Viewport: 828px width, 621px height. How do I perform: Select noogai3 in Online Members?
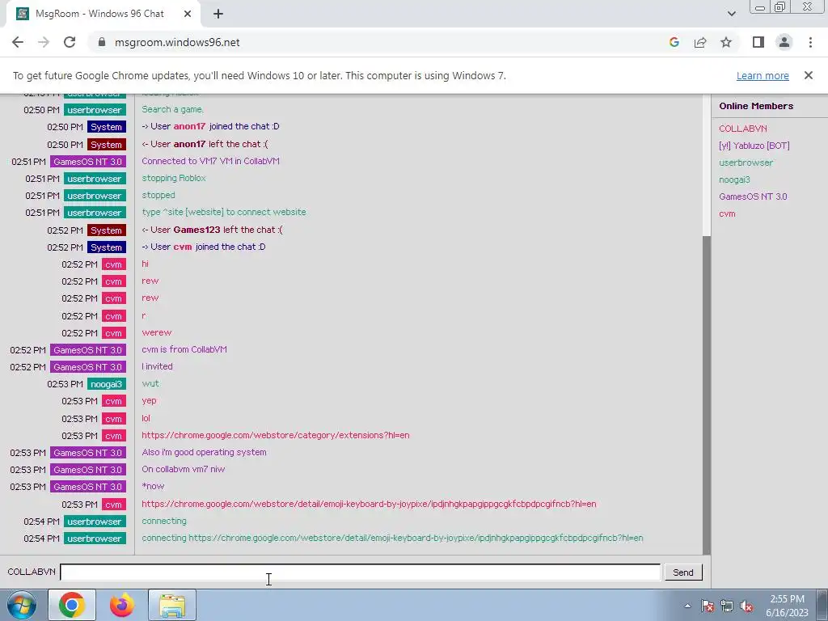pyautogui.click(x=734, y=180)
